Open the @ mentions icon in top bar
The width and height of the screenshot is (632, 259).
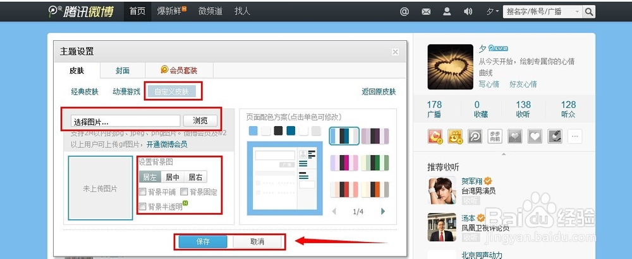click(x=404, y=12)
